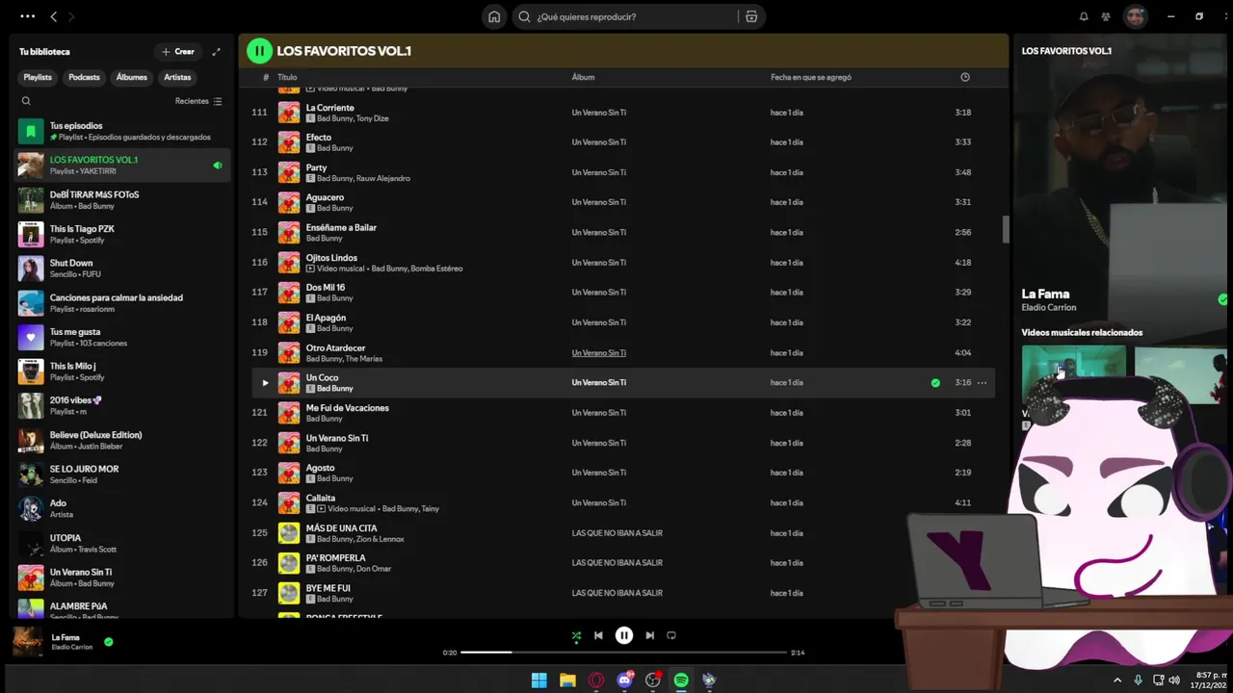Toggle saved checkmark for La Fama now playing
The image size is (1233, 693).
coord(108,642)
